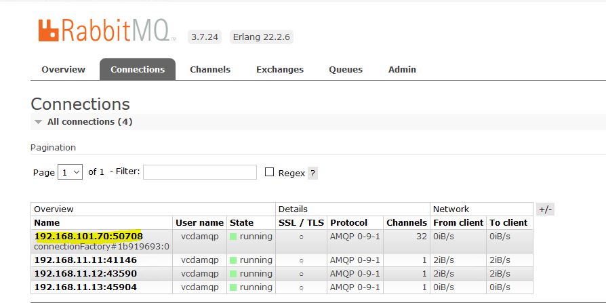Select the Admin tab
This screenshot has width=606, height=303.
point(402,69)
